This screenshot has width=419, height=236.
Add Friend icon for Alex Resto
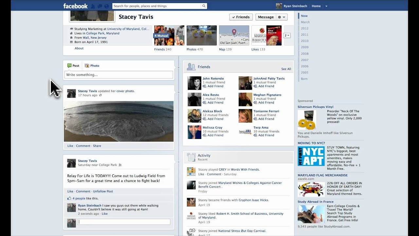tap(204, 103)
